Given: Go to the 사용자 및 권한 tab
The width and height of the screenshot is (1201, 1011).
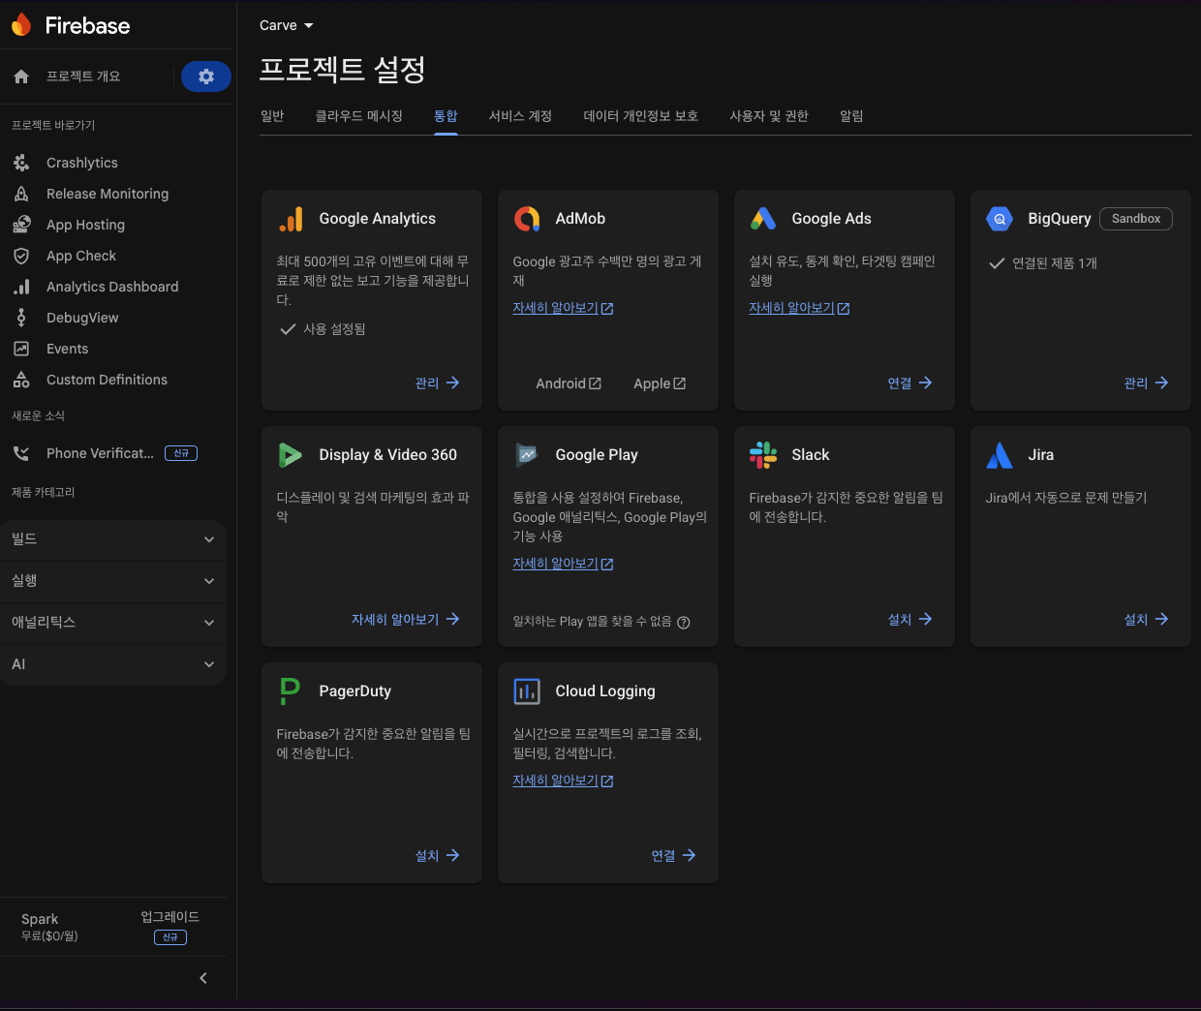Looking at the screenshot, I should tap(769, 116).
